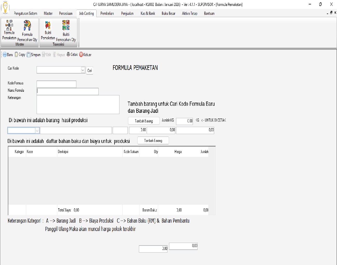Click Baru to create new formula
The image size is (337, 265).
[8, 55]
